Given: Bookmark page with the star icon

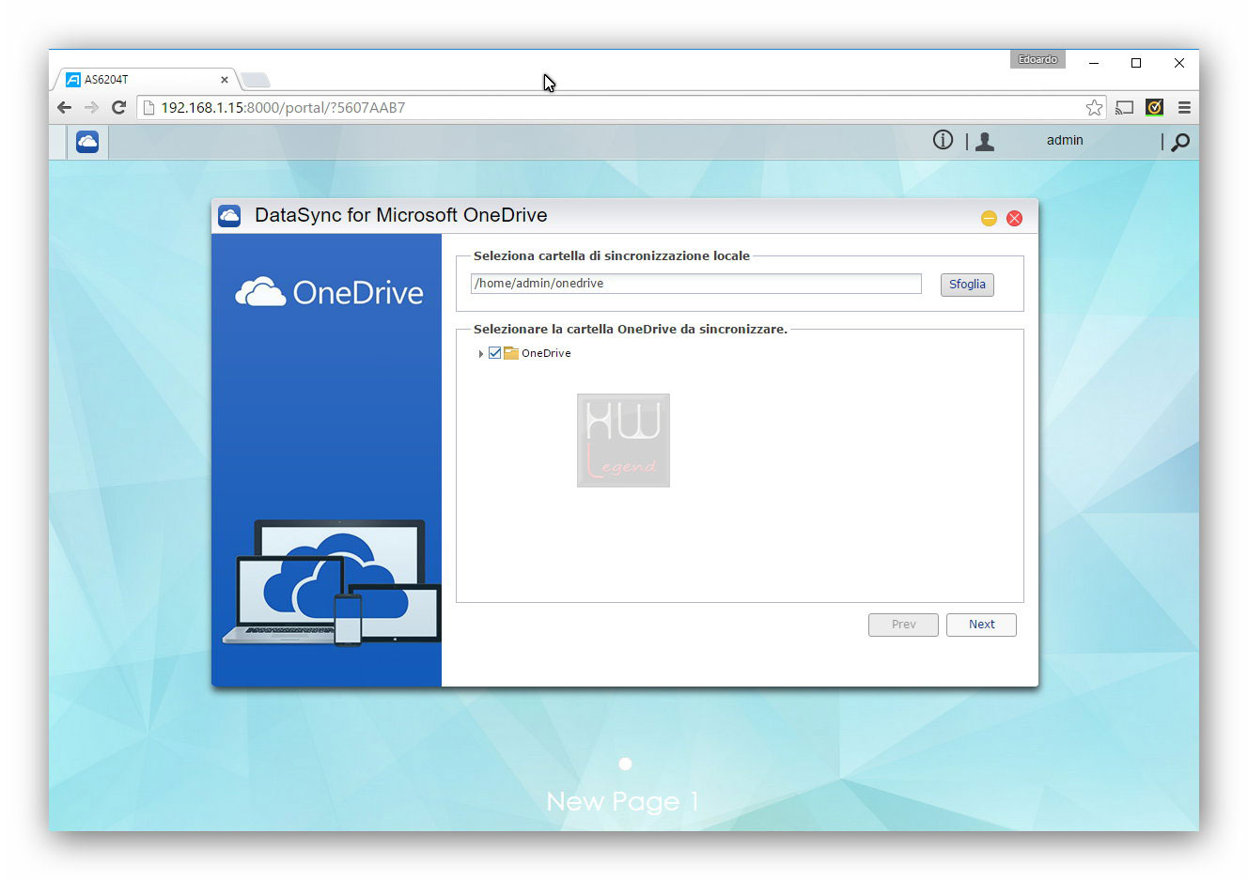Looking at the screenshot, I should point(1094,107).
